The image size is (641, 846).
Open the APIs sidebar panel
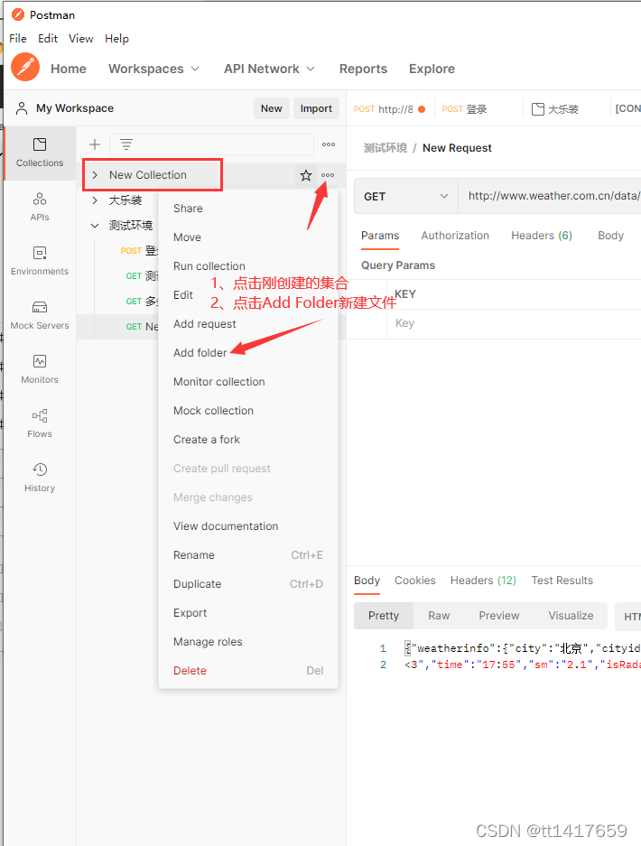click(40, 207)
